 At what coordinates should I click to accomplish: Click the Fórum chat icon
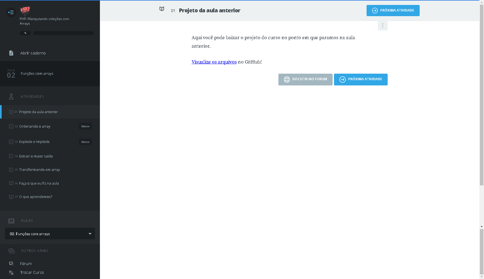tap(11, 264)
